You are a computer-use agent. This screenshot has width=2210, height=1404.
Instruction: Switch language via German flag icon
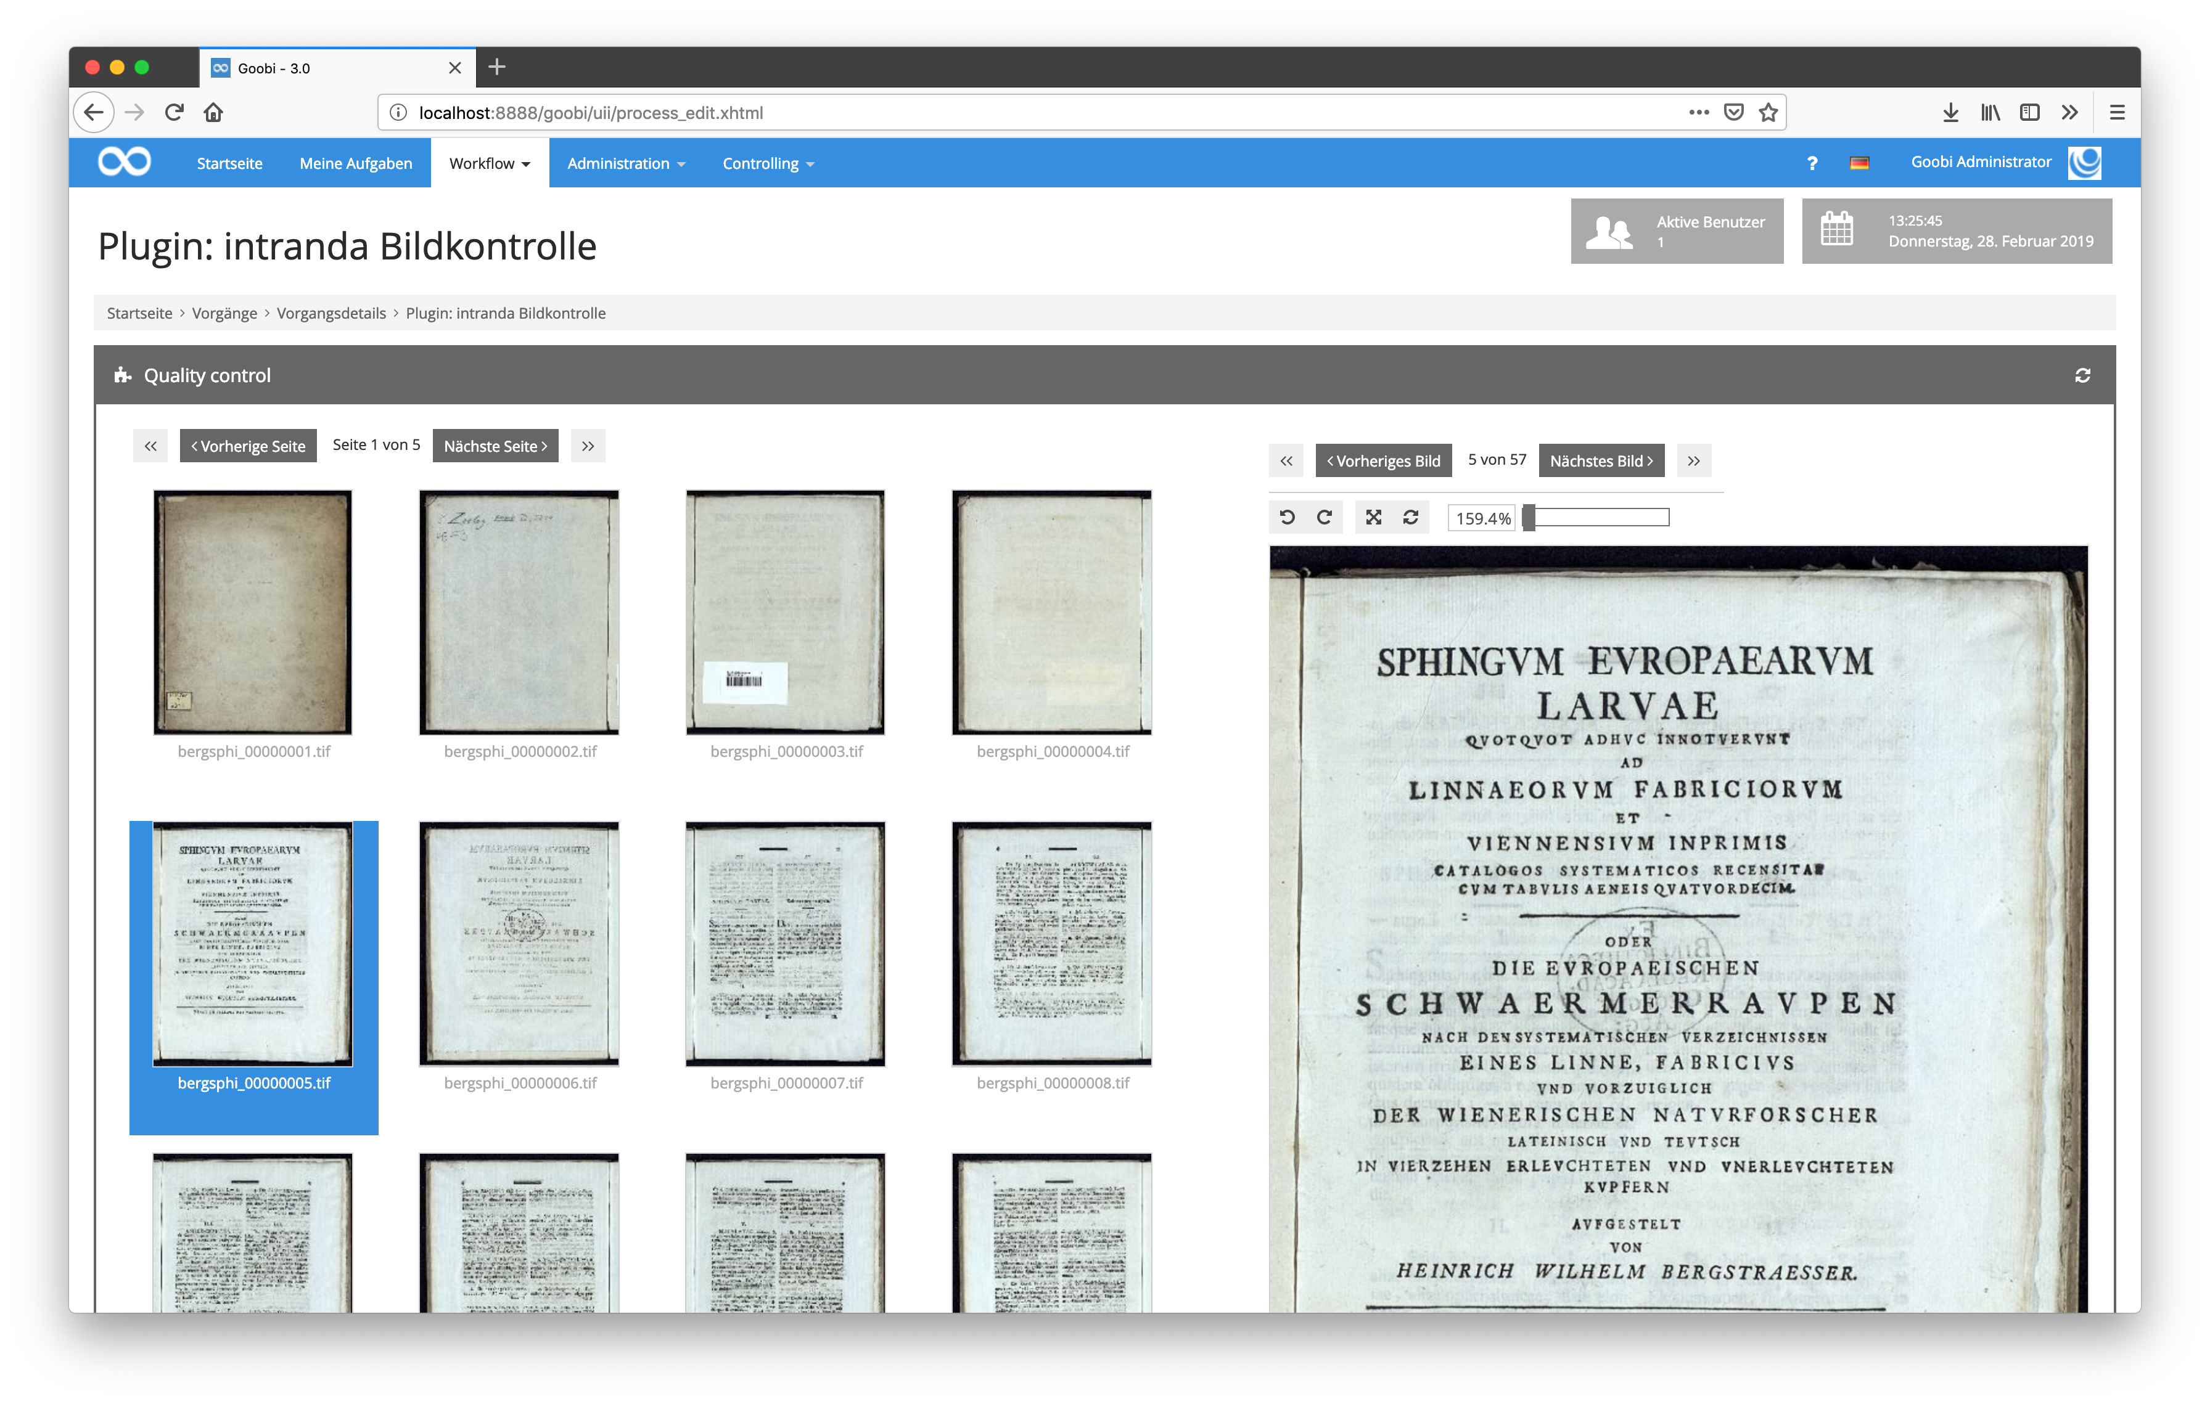[1859, 163]
